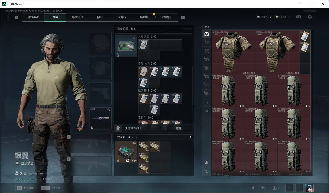Open the settings gear in top bar

coord(310,17)
